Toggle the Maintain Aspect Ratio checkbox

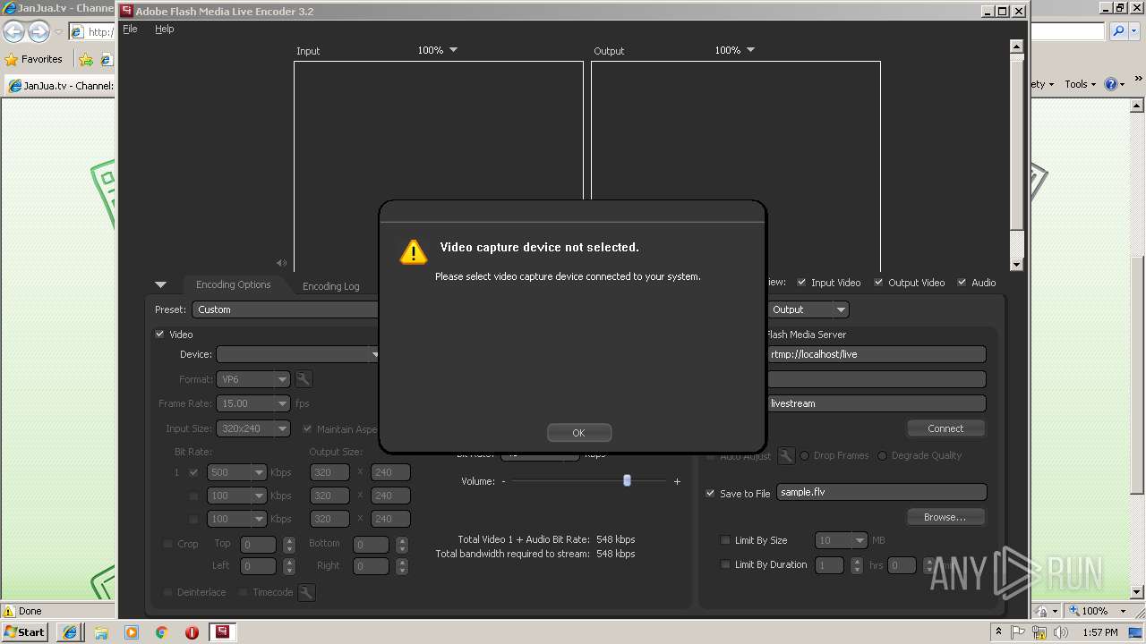(308, 428)
